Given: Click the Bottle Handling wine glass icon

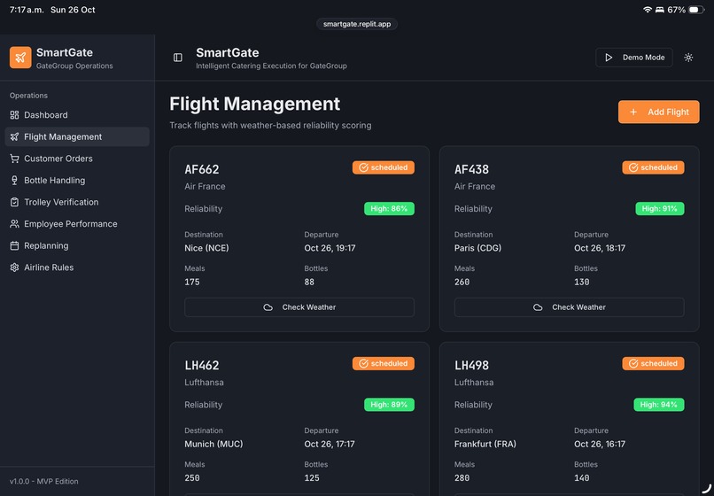Looking at the screenshot, I should point(14,181).
